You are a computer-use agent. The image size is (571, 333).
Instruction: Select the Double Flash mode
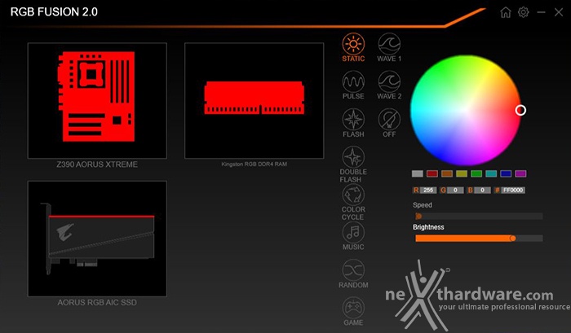coord(353,164)
